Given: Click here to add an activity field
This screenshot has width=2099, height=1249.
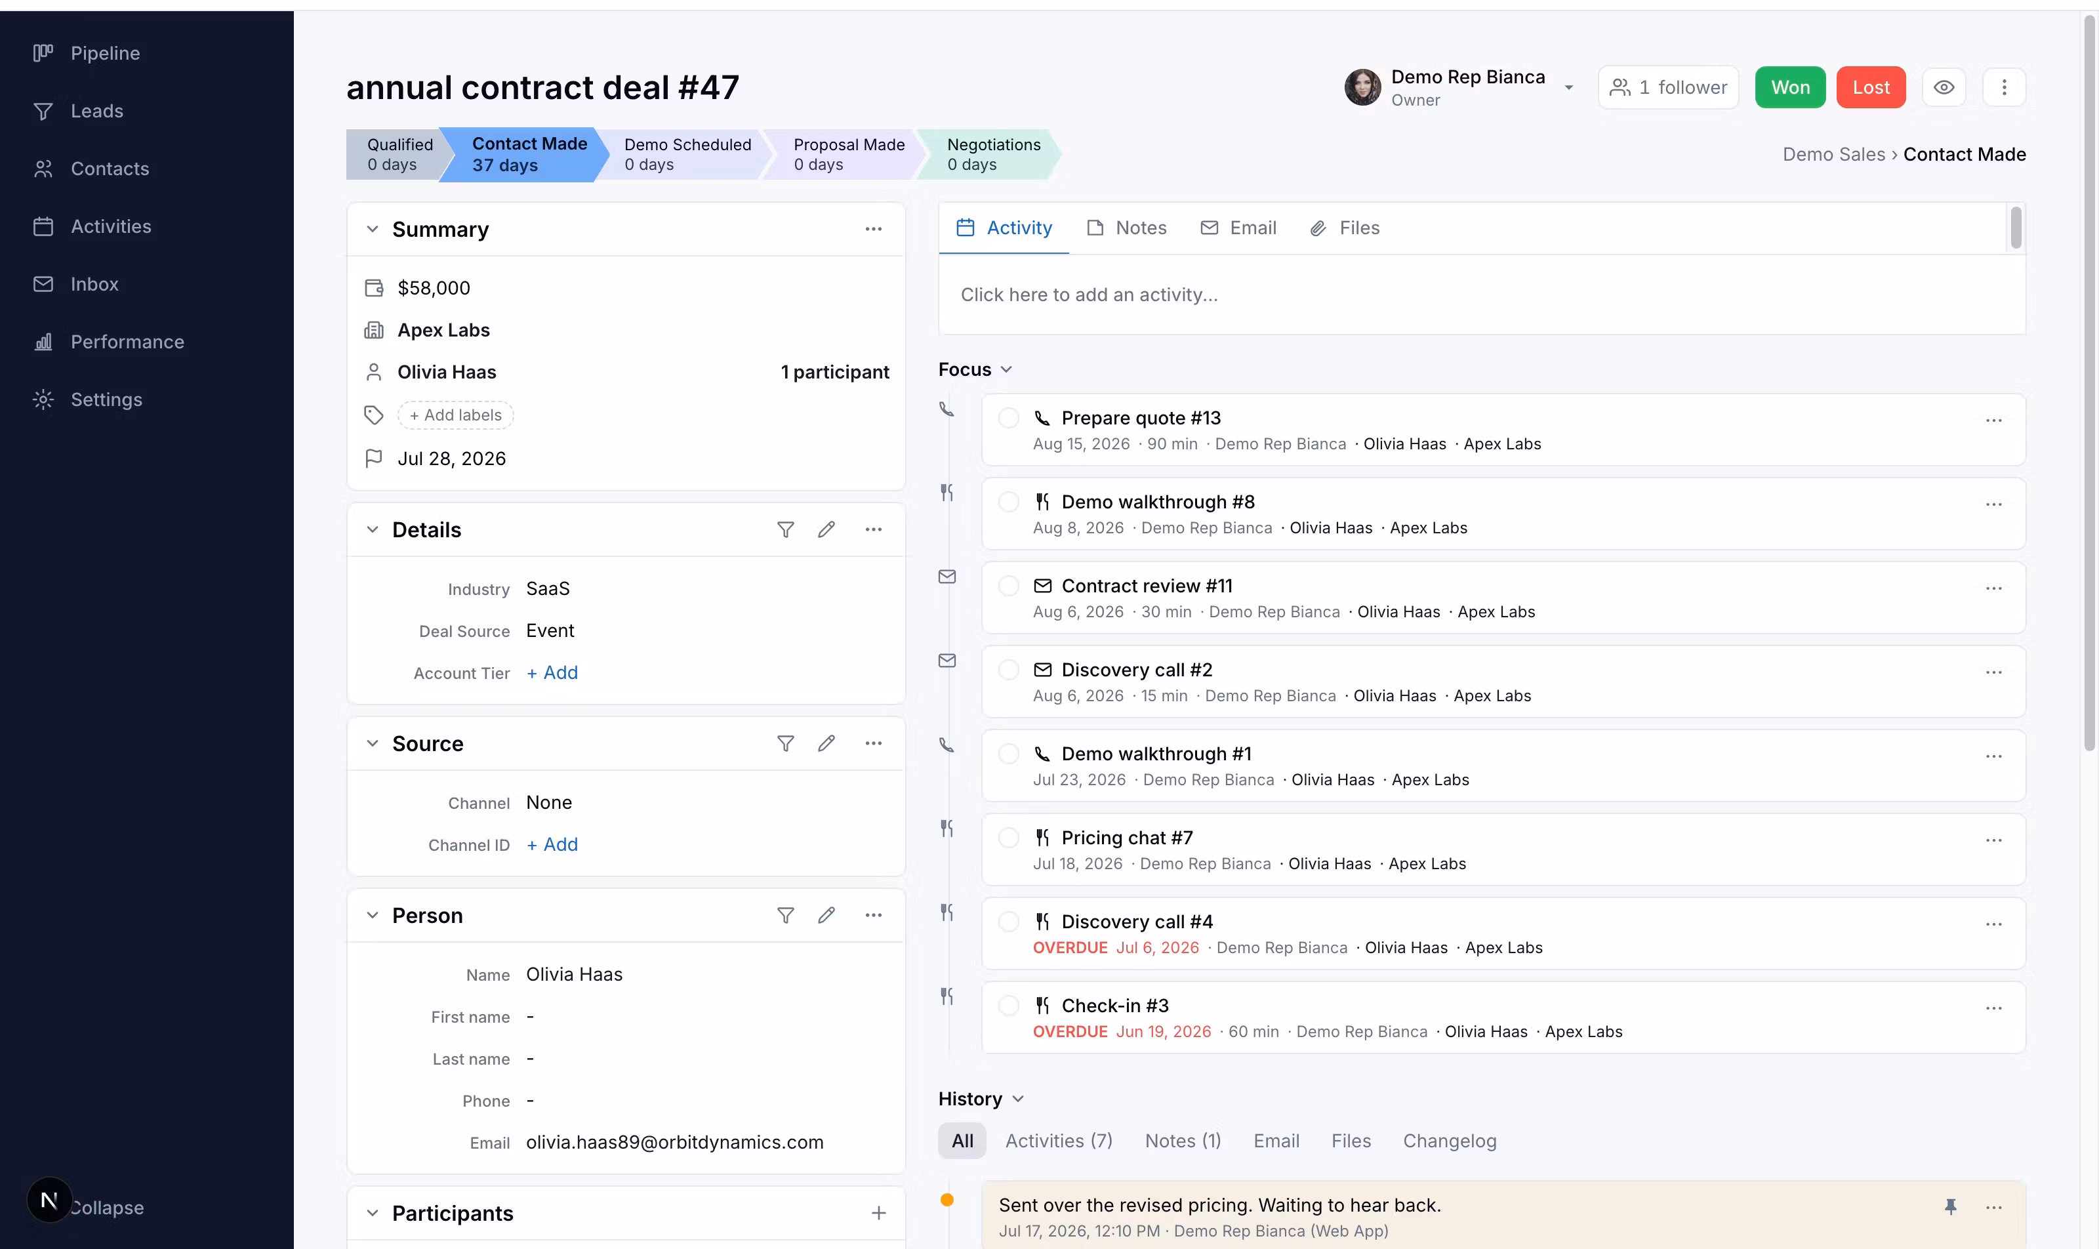Looking at the screenshot, I should (1481, 295).
